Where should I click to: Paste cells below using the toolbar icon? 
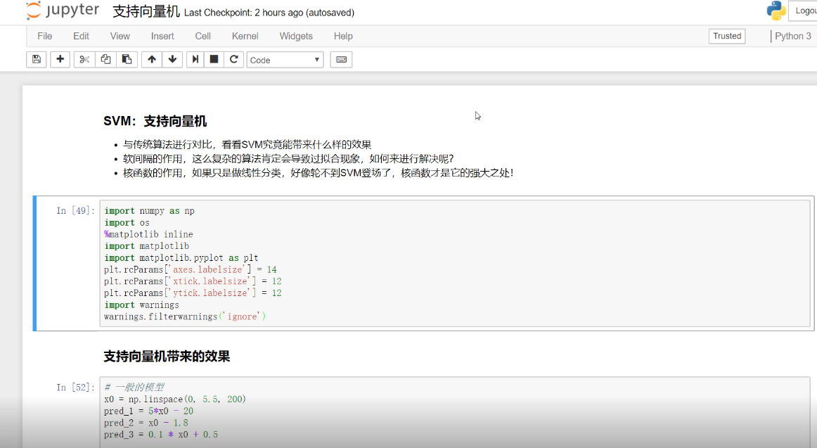[x=127, y=60]
